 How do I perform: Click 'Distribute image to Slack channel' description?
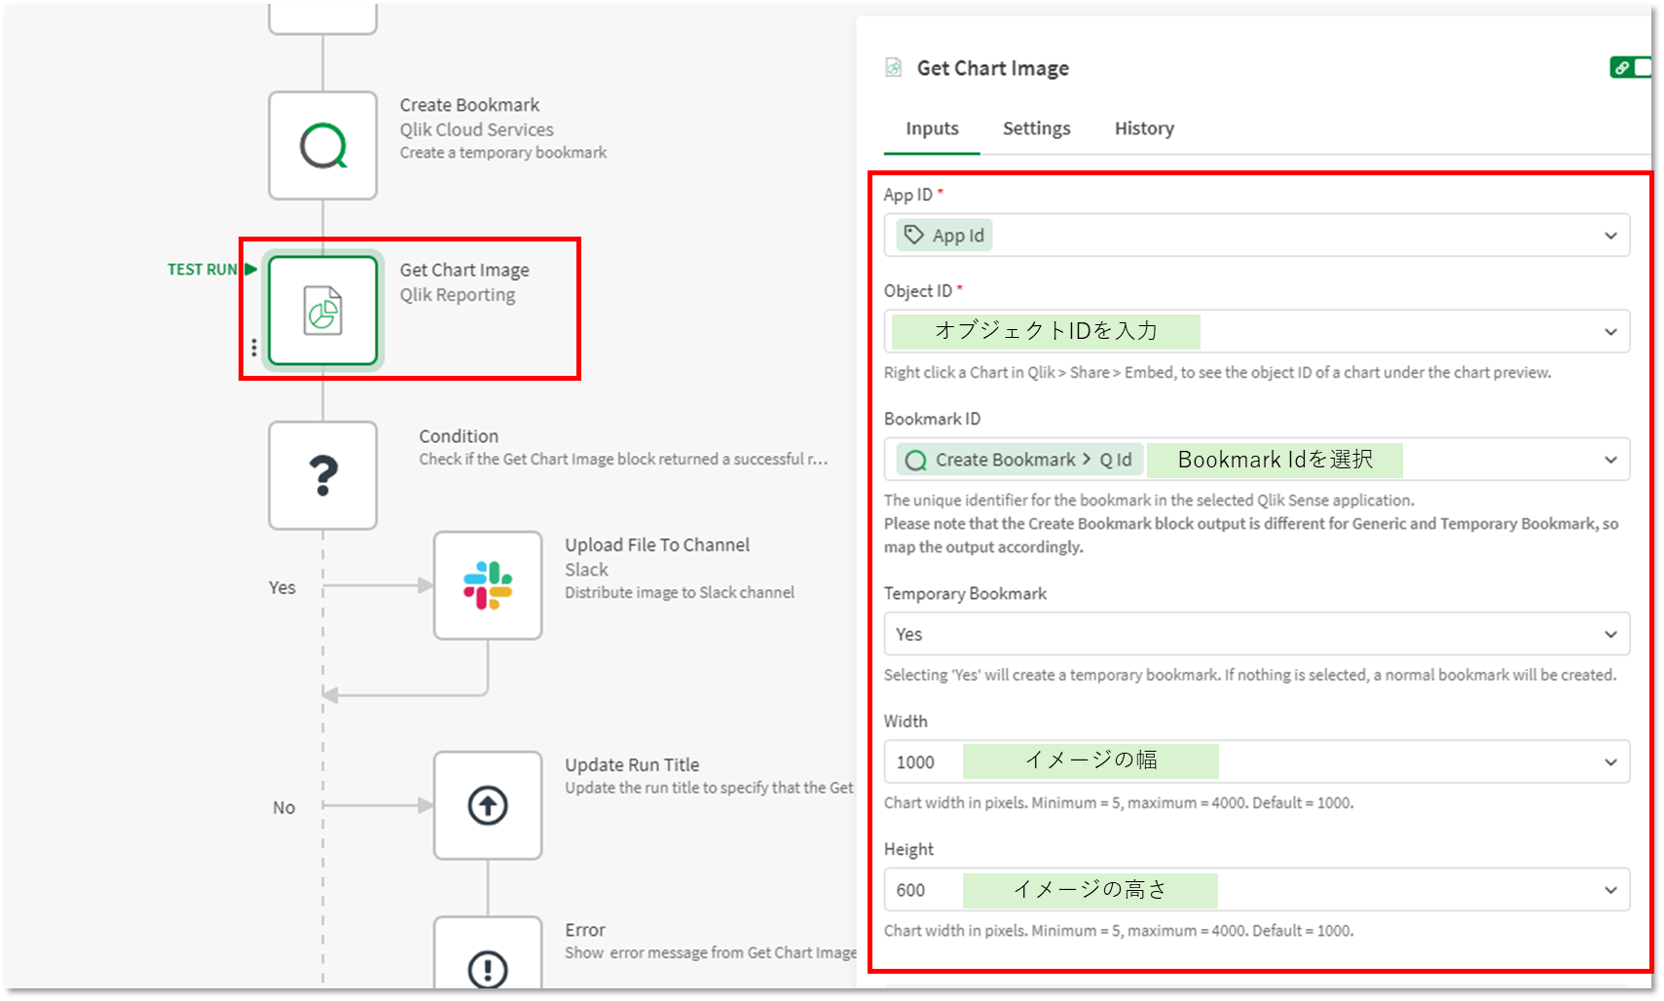click(x=680, y=592)
